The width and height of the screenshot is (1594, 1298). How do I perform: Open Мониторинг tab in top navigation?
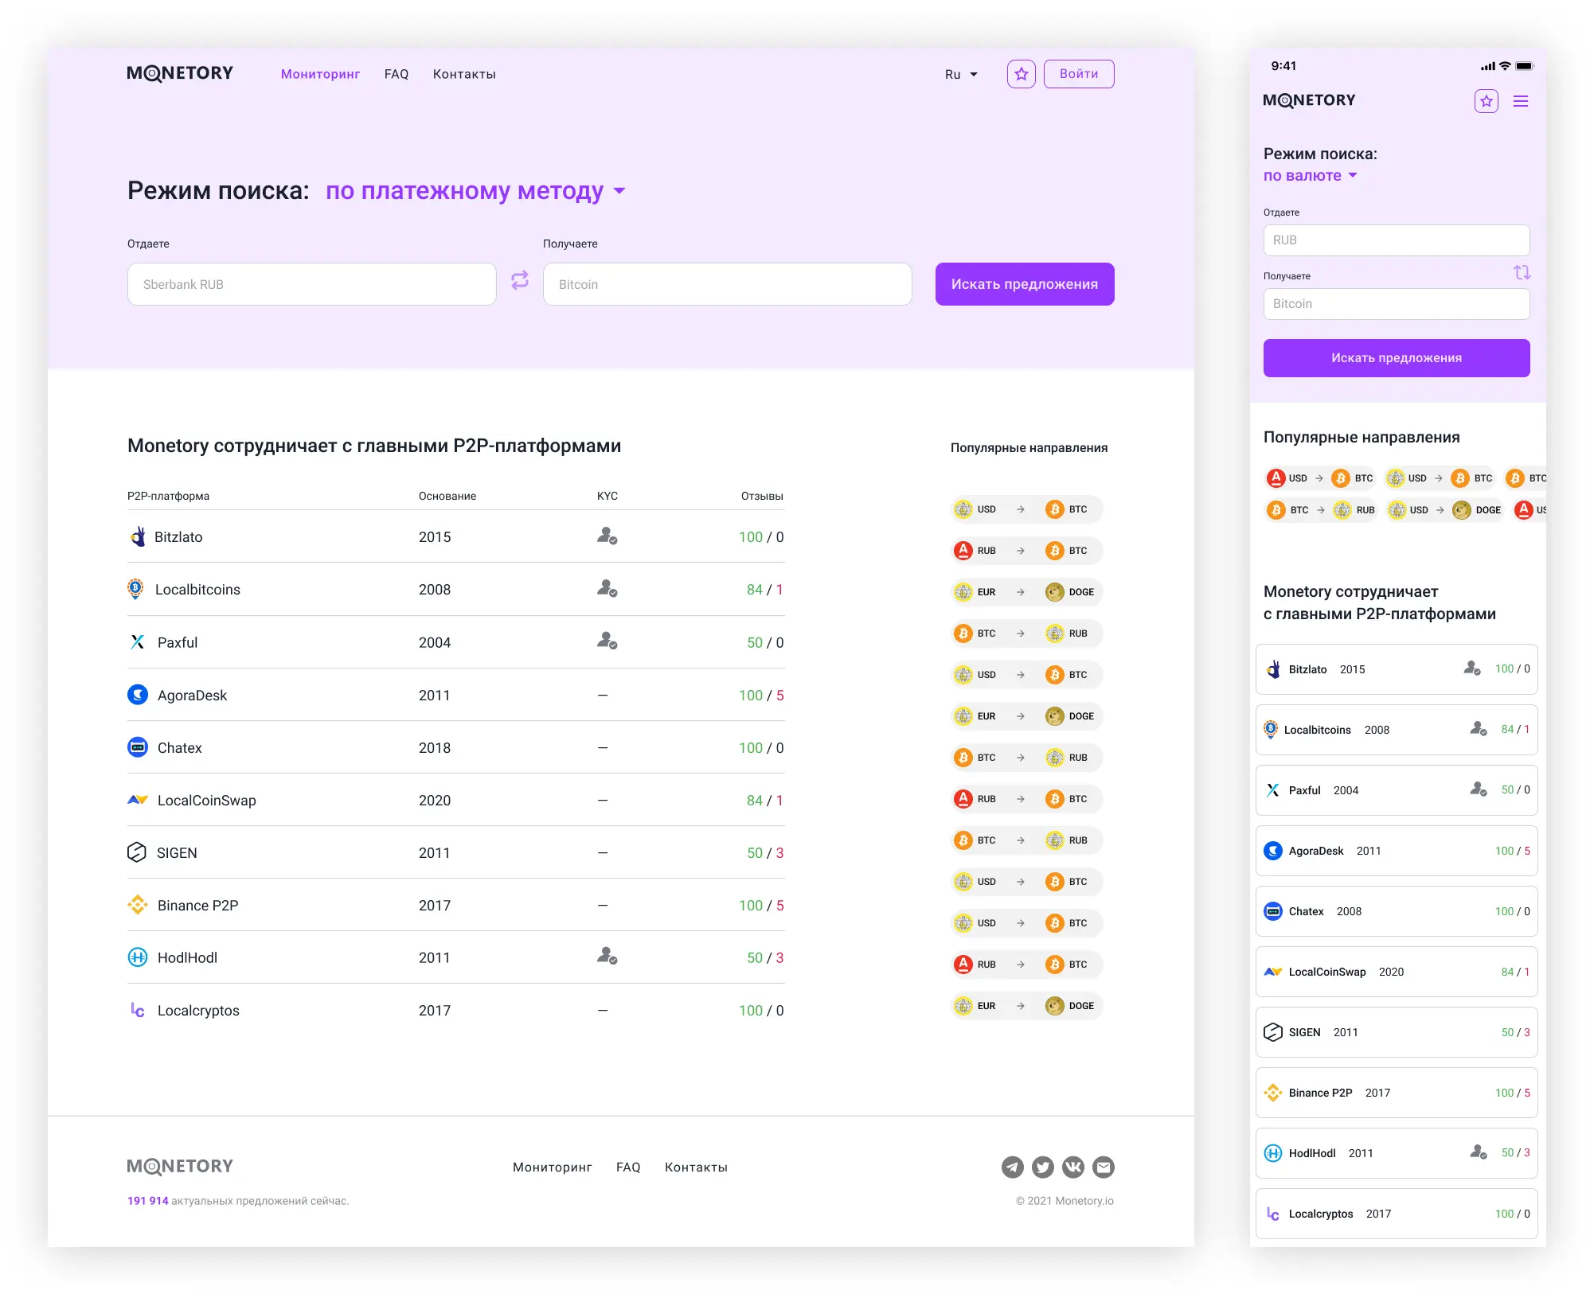(x=320, y=74)
